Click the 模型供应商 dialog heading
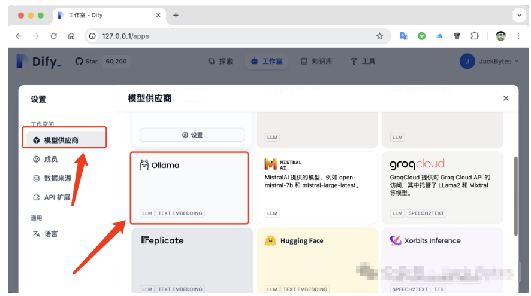Screen dimensions: 531x296 tap(149, 98)
